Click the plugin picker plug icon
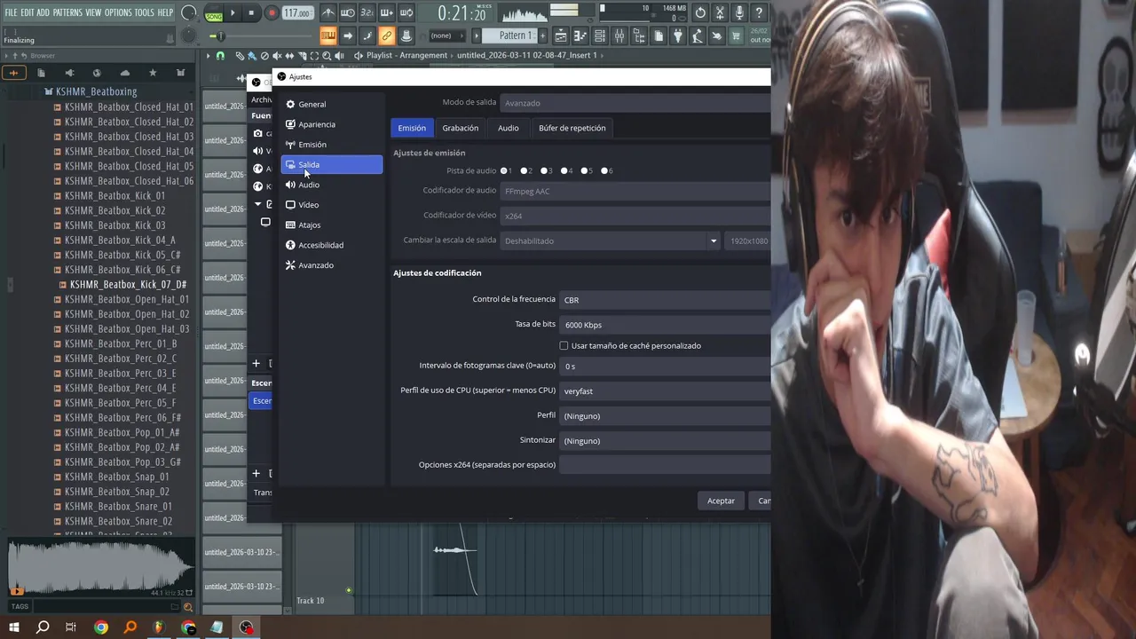The width and height of the screenshot is (1136, 639). [x=678, y=36]
